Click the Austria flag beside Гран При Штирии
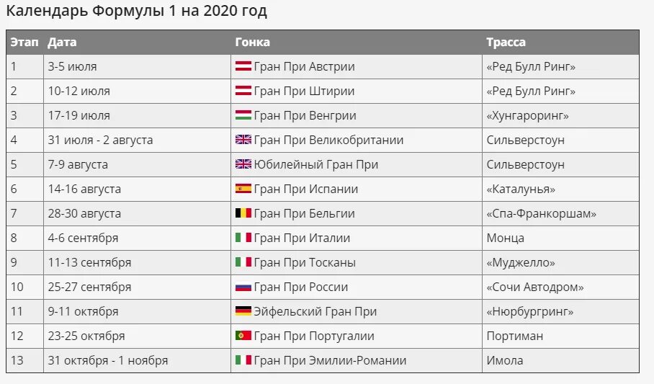The height and width of the screenshot is (384, 654). 243,90
